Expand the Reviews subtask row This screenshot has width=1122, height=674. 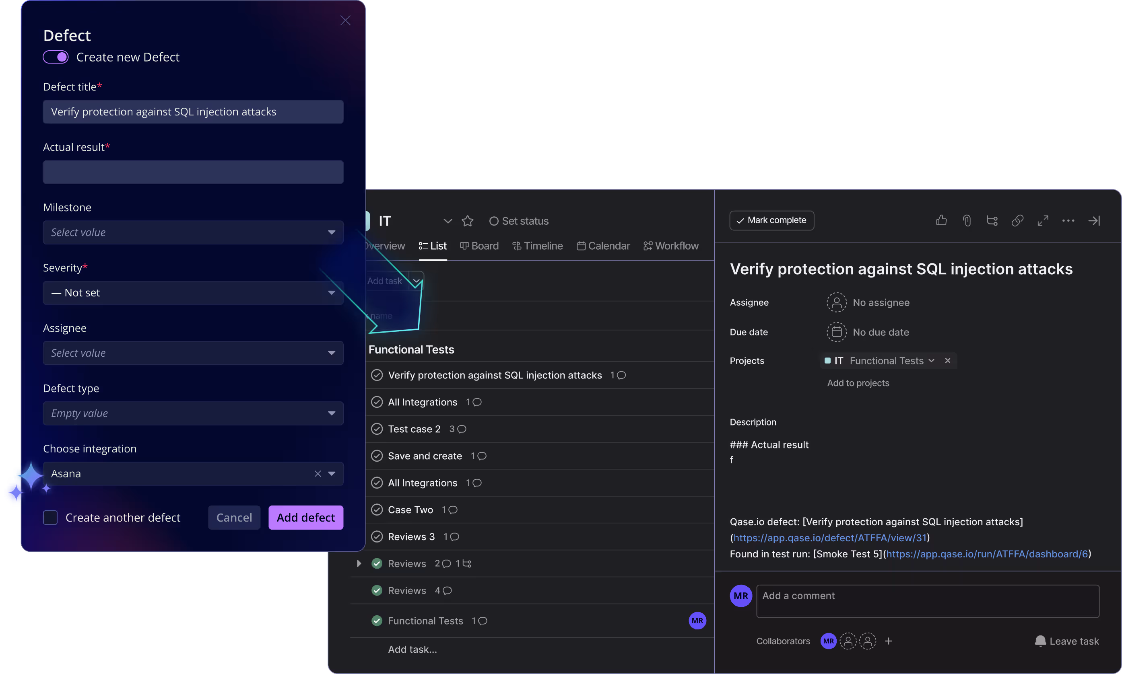click(x=359, y=563)
